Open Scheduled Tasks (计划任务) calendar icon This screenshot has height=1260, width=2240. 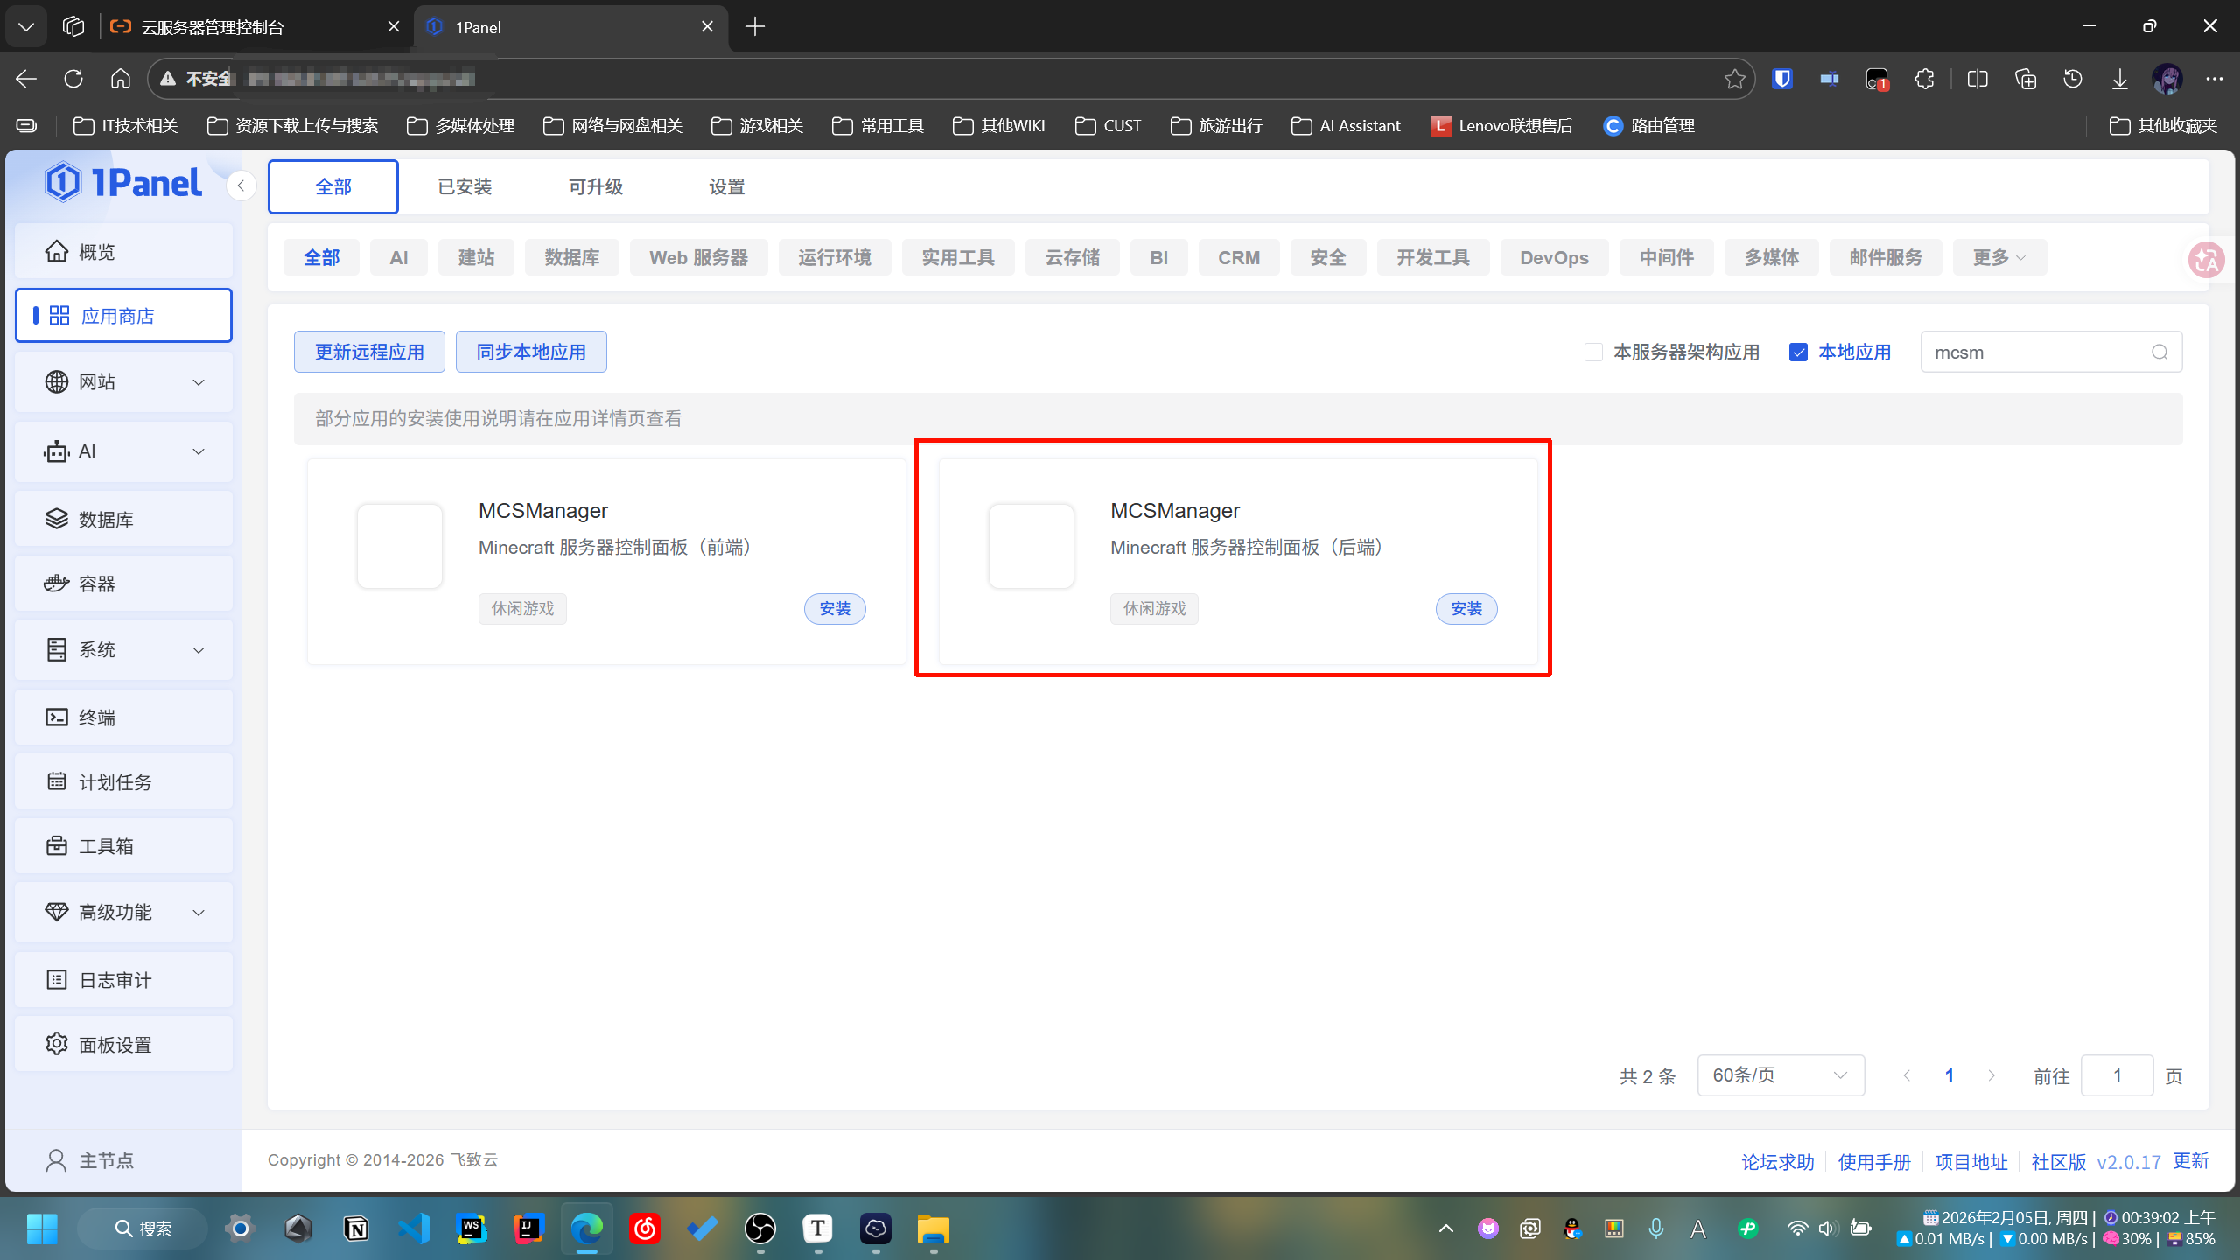57,781
